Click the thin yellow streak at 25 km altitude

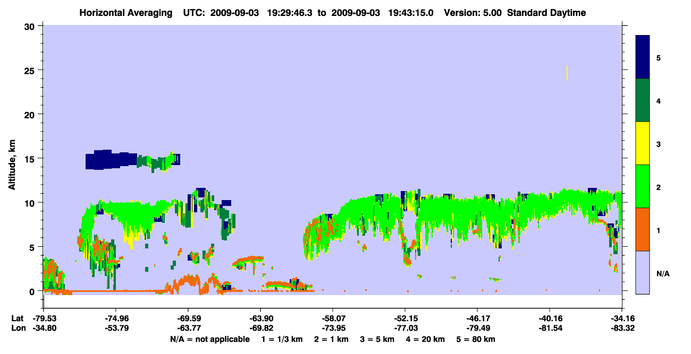[567, 73]
